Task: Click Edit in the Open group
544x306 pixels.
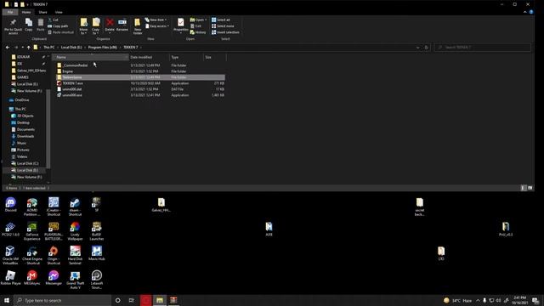Action: [196, 26]
